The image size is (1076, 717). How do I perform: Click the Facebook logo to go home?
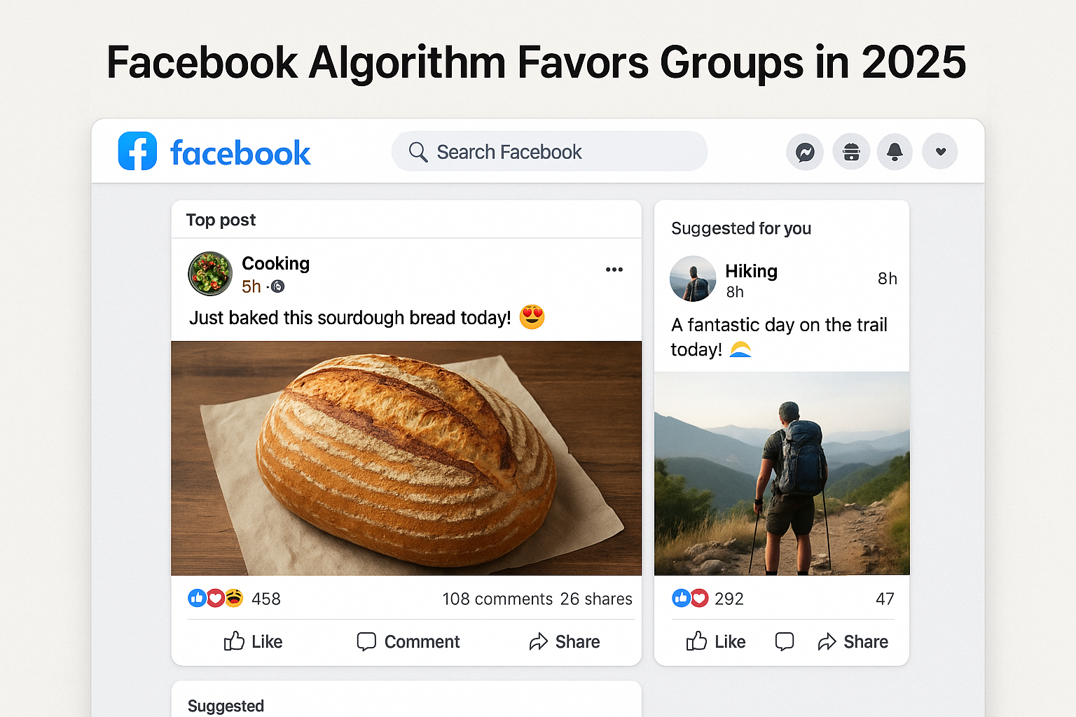(137, 151)
